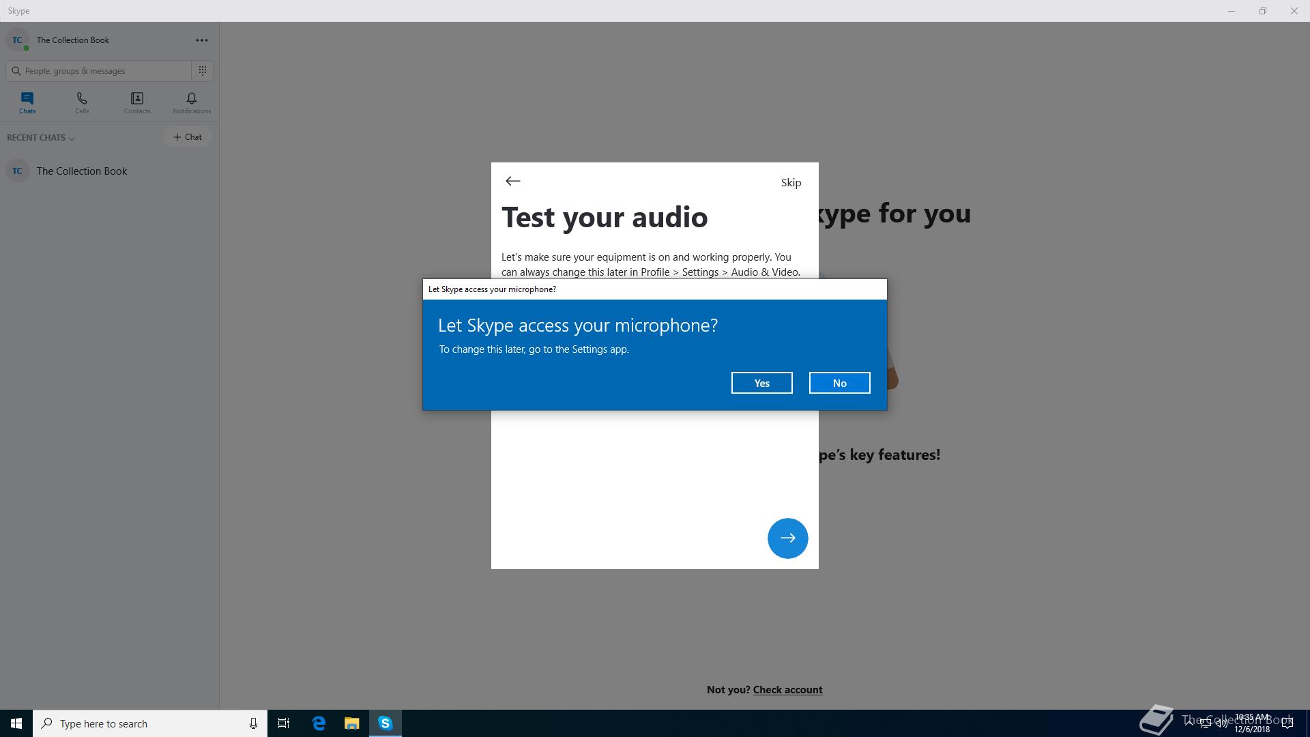The height and width of the screenshot is (737, 1310).
Task: Activate the Cortana microphone icon
Action: [x=253, y=723]
